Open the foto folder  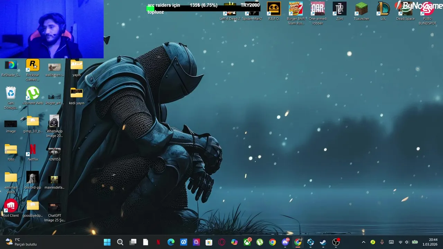pos(11,153)
